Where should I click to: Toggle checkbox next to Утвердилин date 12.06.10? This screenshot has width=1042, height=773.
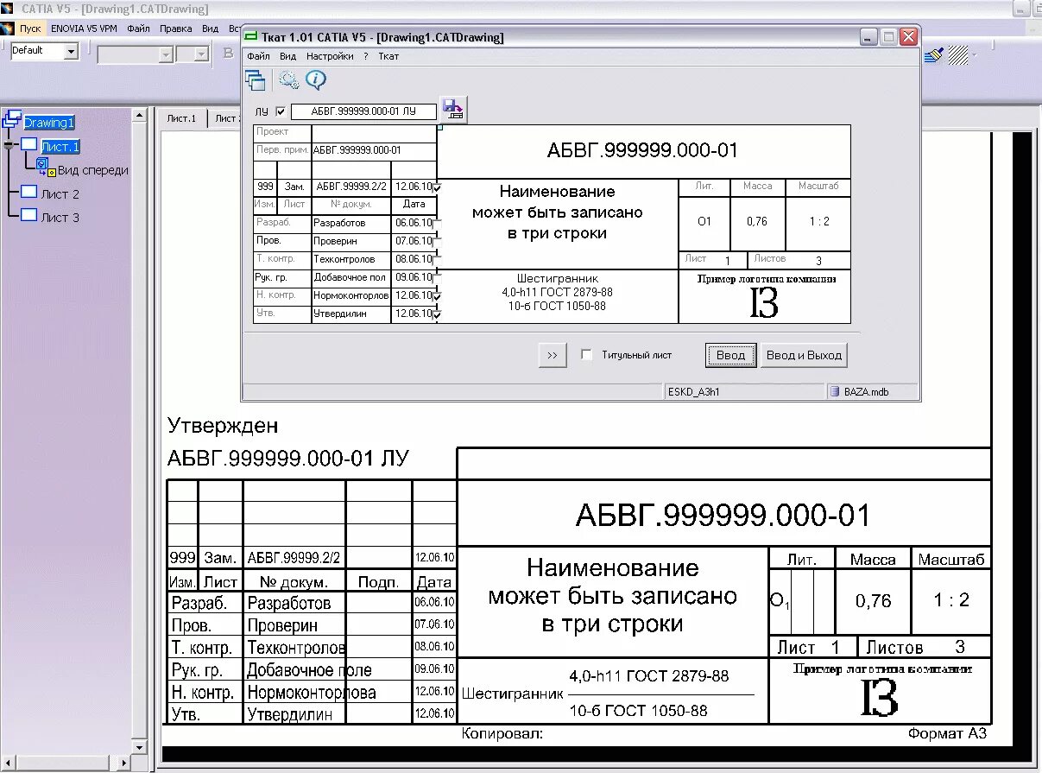(438, 314)
